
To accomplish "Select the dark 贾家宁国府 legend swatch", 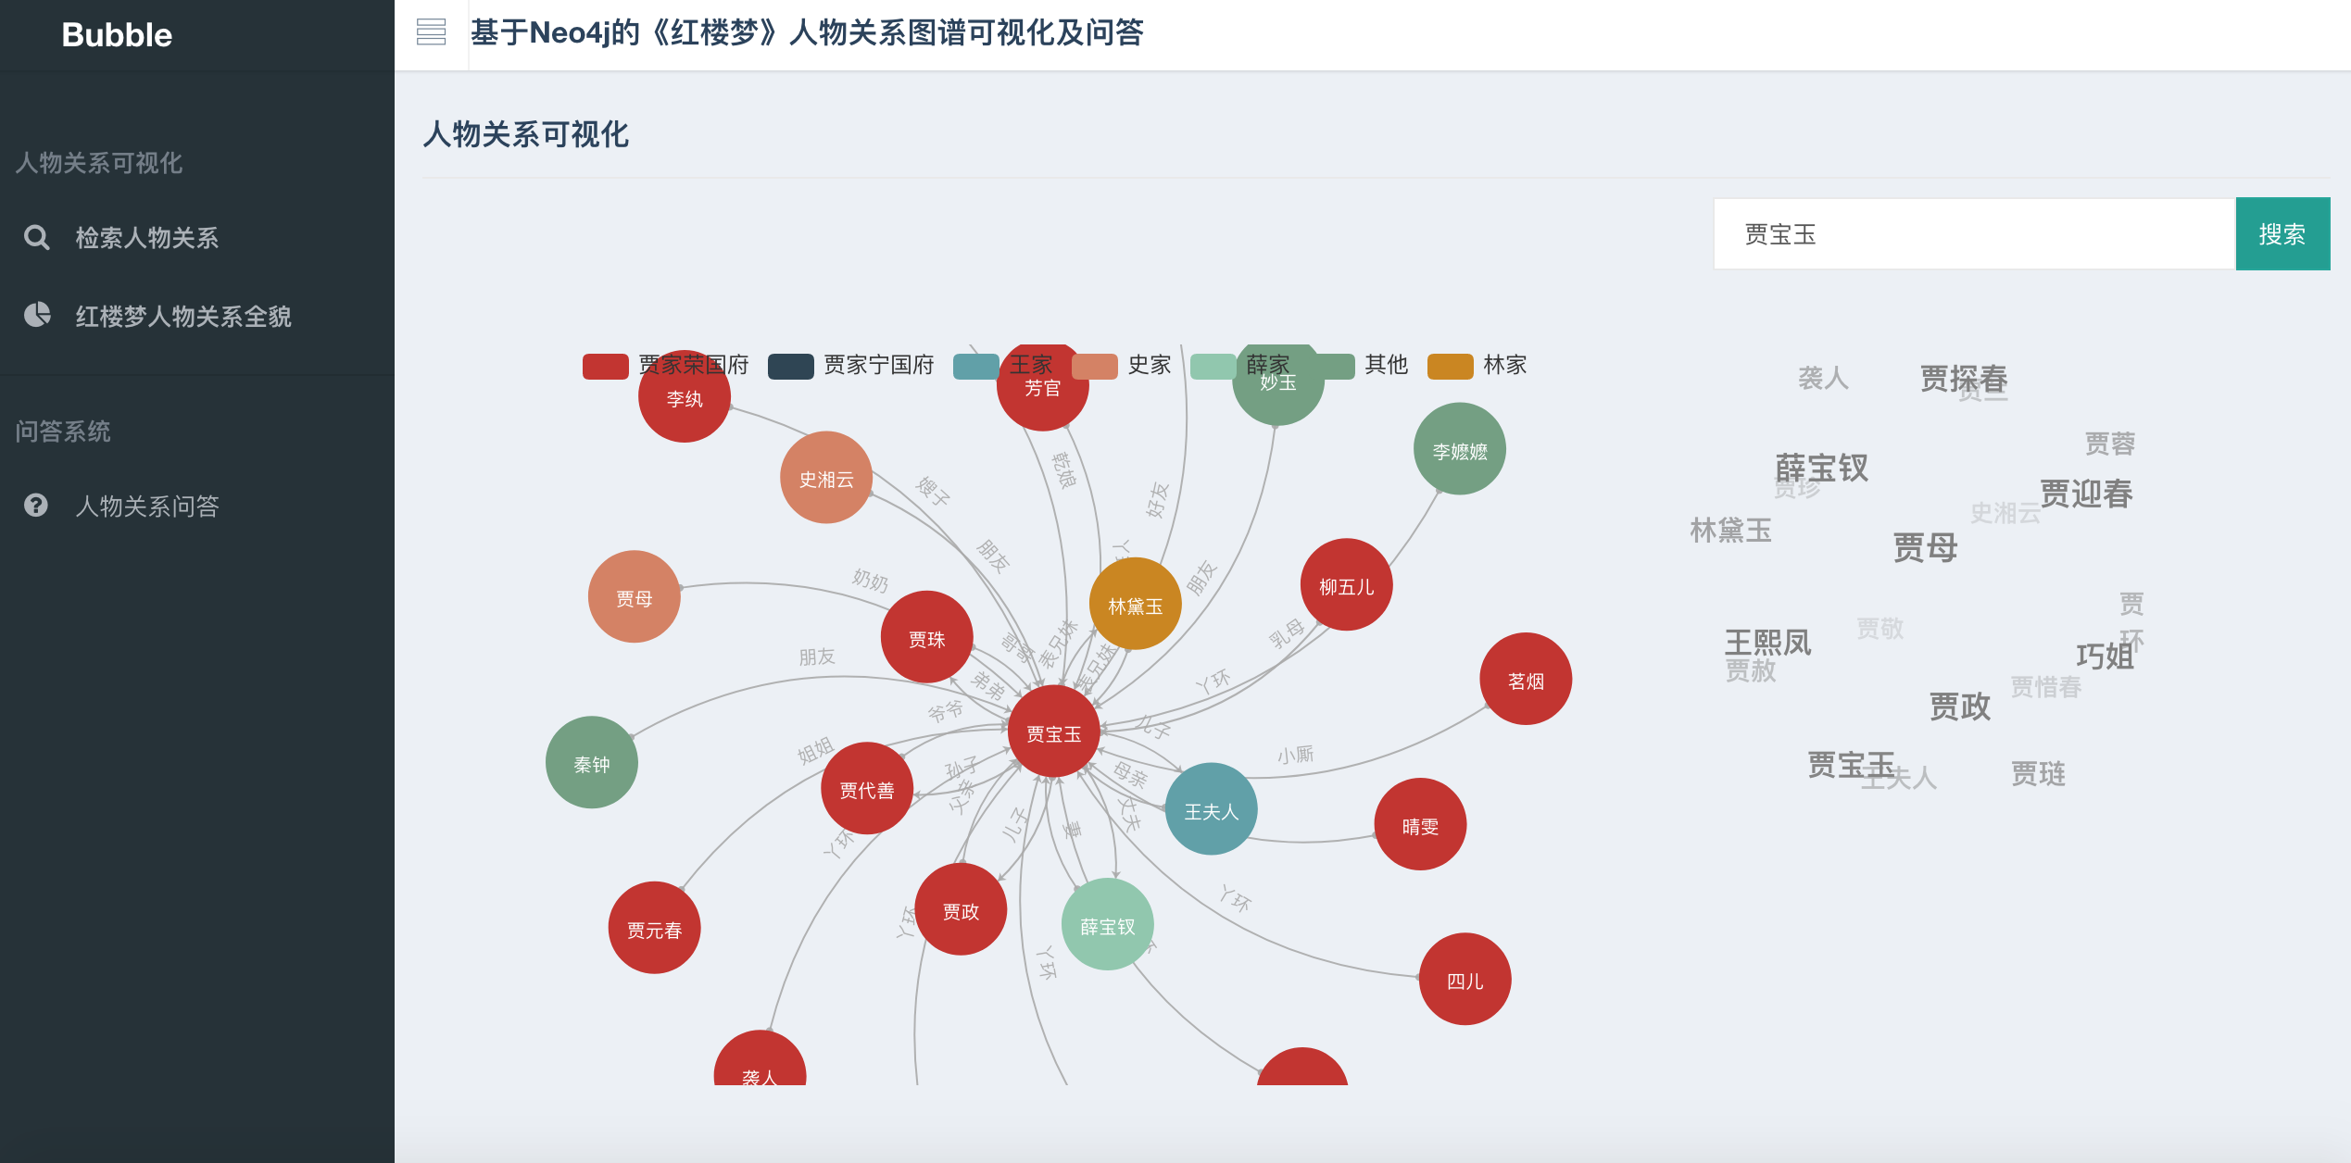I will coord(787,365).
